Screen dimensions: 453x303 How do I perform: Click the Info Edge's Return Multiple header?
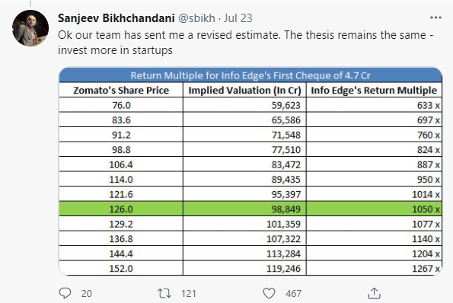pyautogui.click(x=374, y=90)
